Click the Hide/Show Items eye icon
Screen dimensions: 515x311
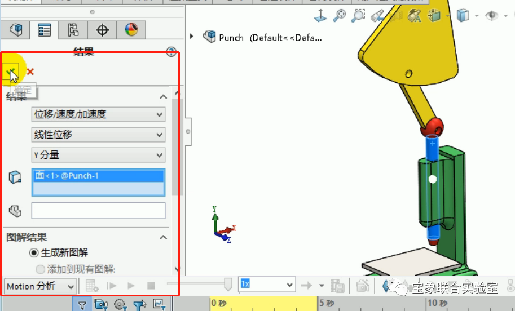[x=492, y=15]
